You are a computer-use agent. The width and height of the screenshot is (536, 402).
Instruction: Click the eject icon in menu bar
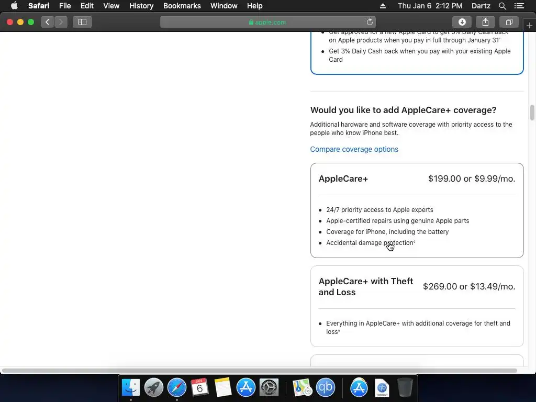pyautogui.click(x=383, y=6)
